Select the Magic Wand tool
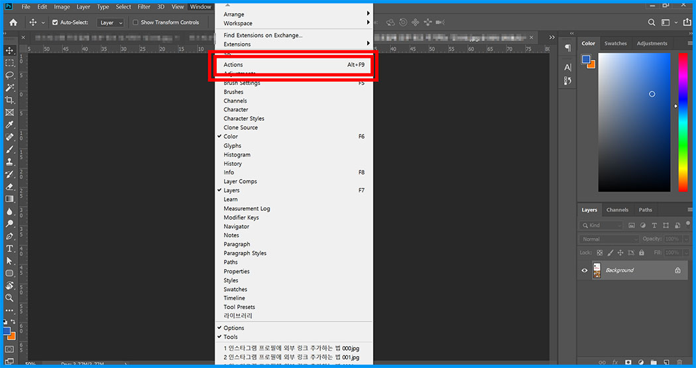 coord(9,88)
